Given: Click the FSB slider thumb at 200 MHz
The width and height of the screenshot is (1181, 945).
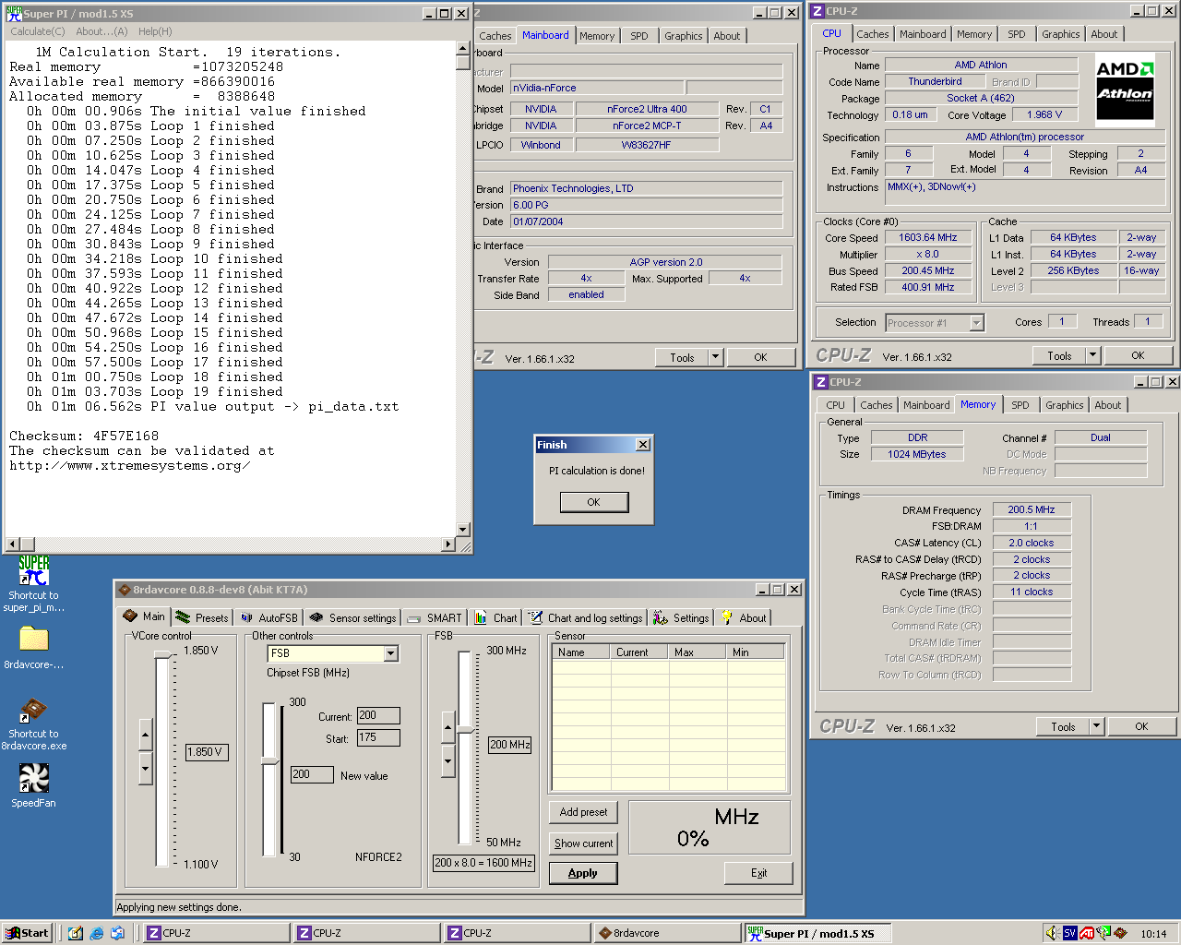Looking at the screenshot, I should coord(466,730).
